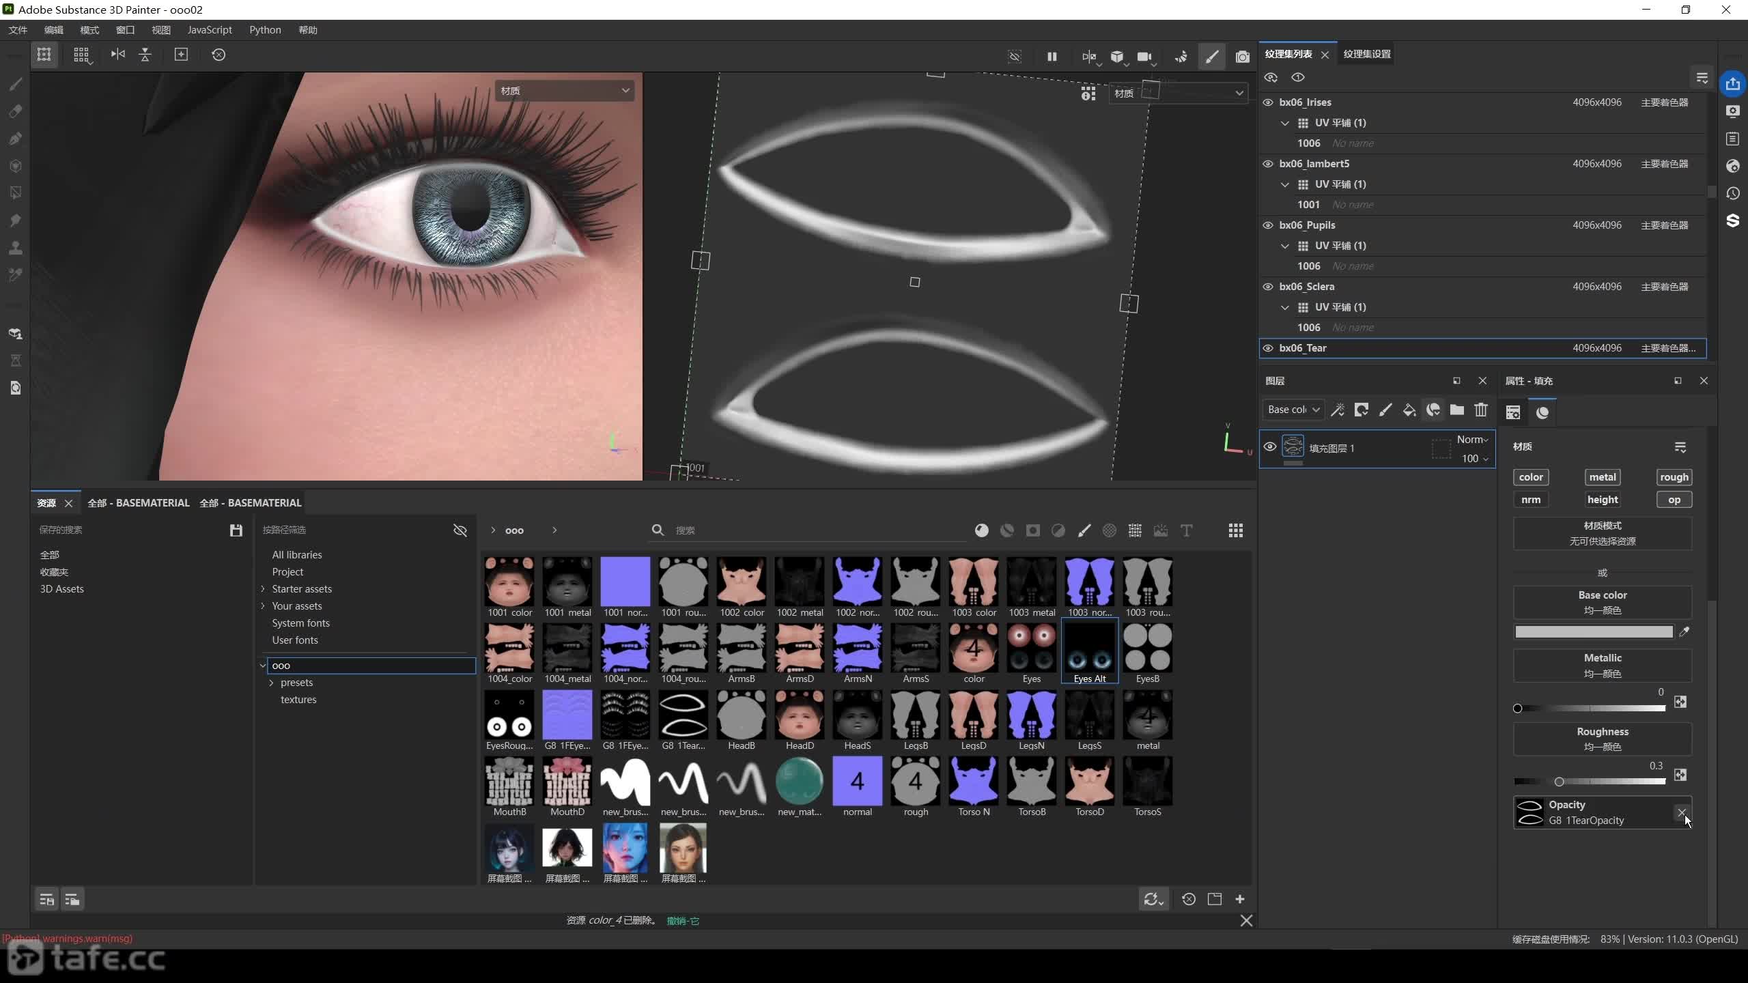The image size is (1748, 983).
Task: Add an effect with the magic wand icon
Action: pyautogui.click(x=1338, y=410)
